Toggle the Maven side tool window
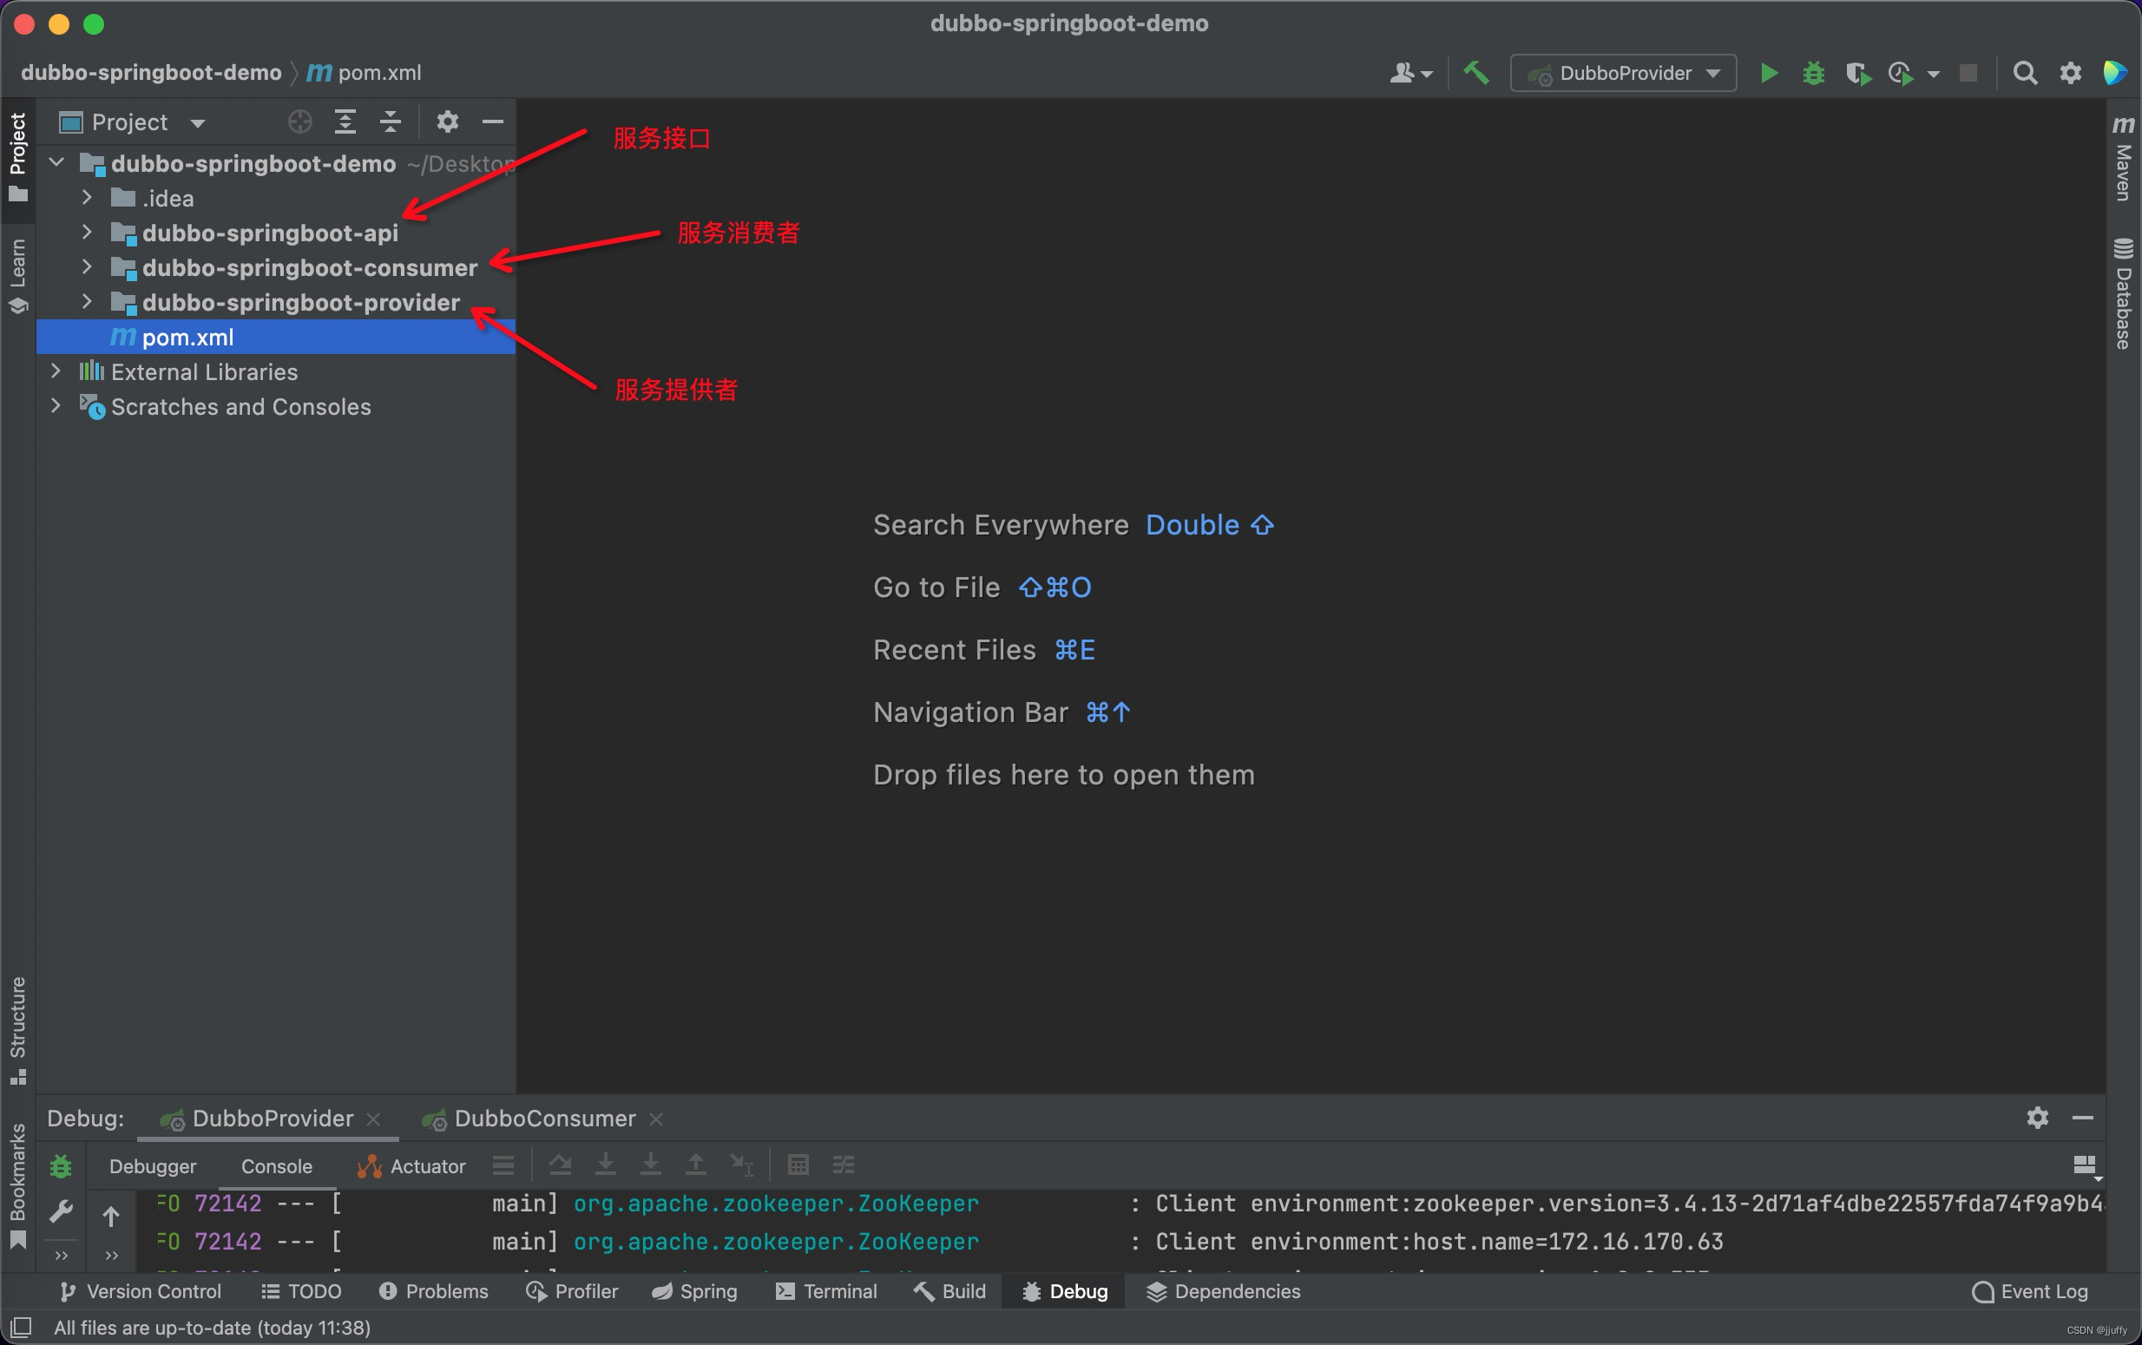The height and width of the screenshot is (1345, 2142). click(2123, 161)
